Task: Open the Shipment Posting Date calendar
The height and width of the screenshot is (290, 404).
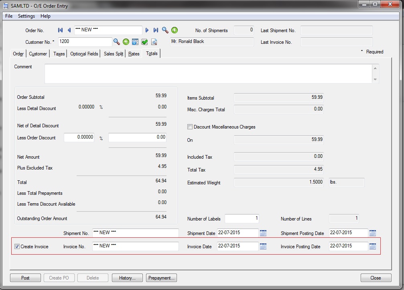Action: [373, 233]
